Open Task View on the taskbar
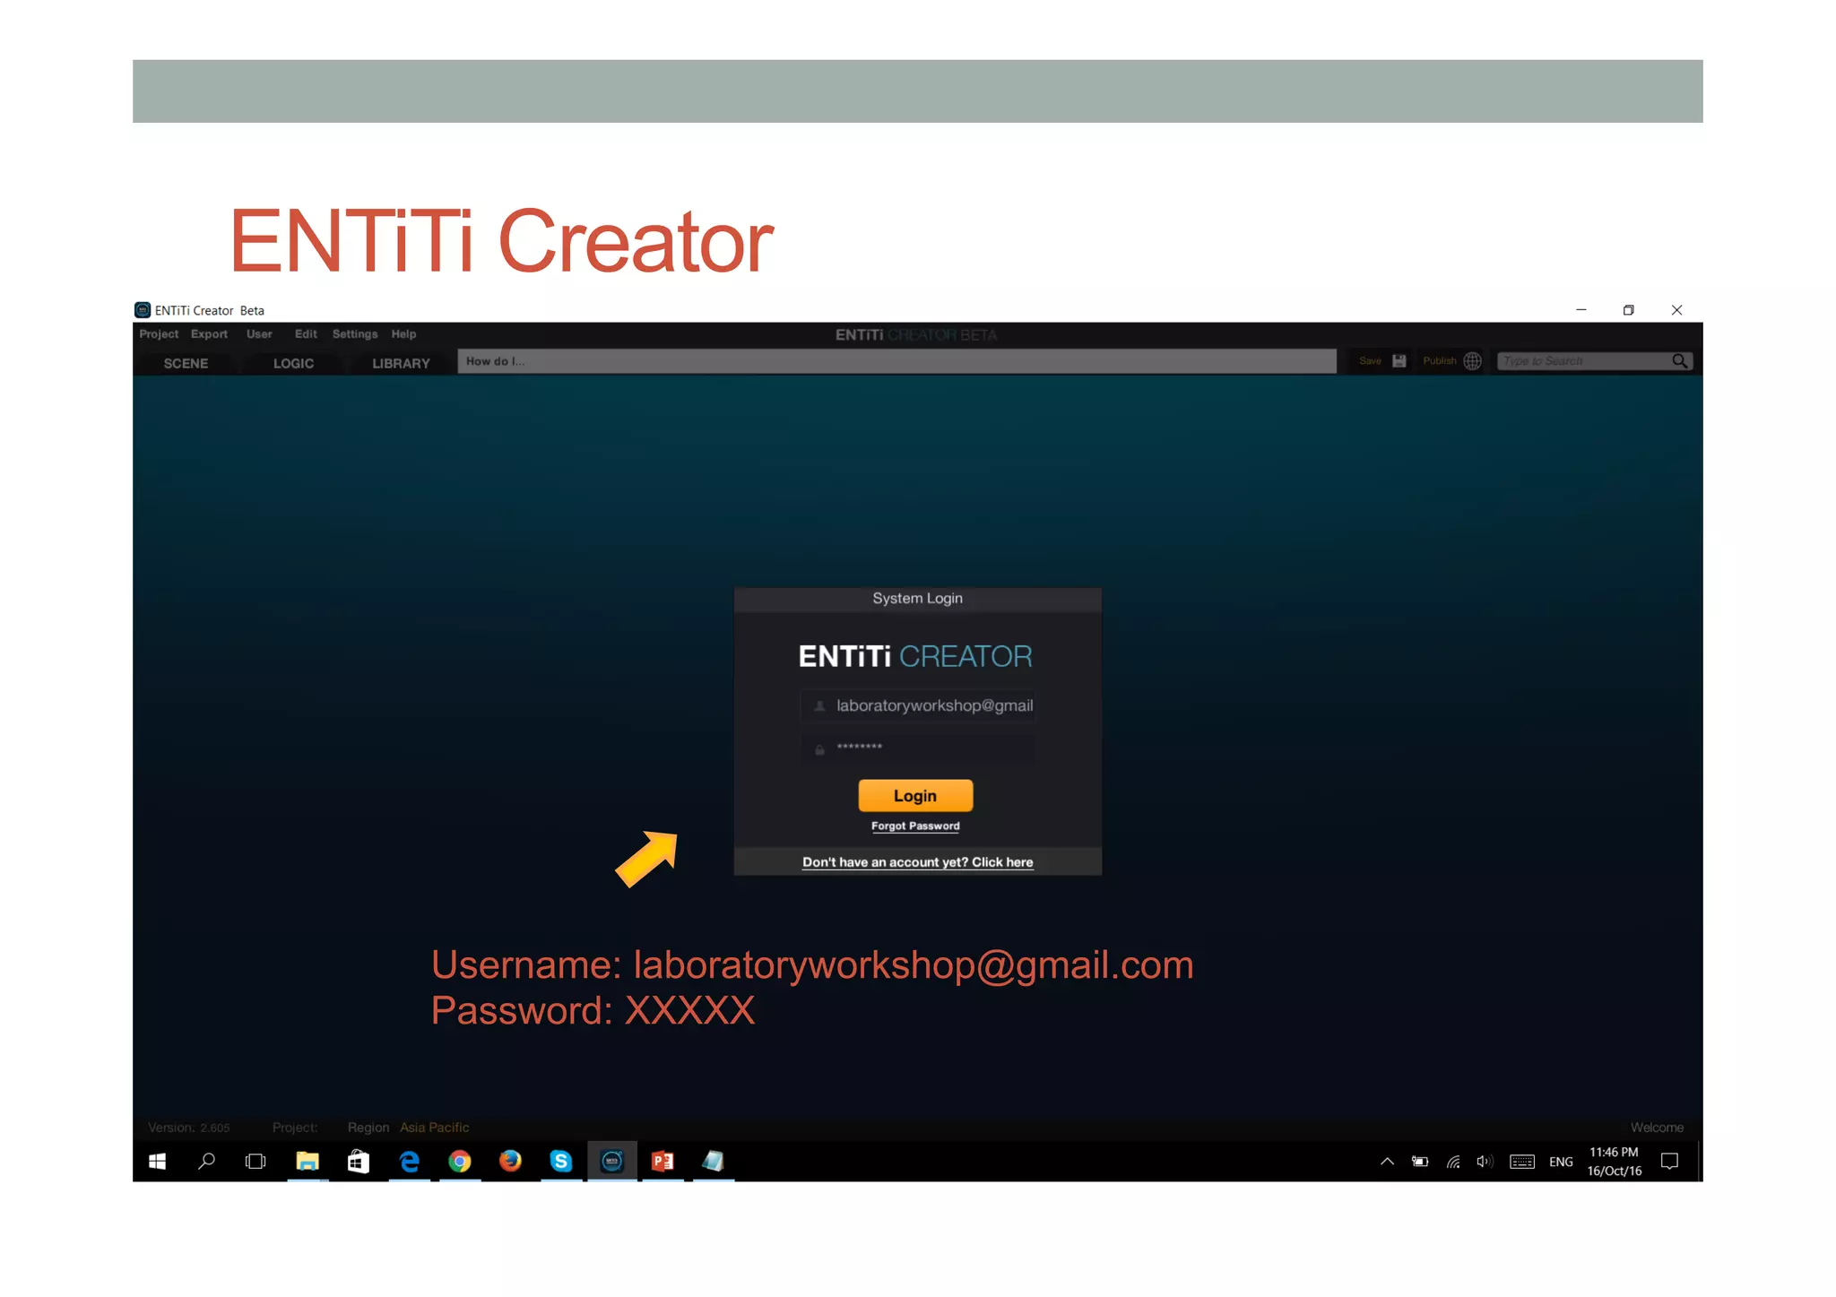 [x=255, y=1162]
